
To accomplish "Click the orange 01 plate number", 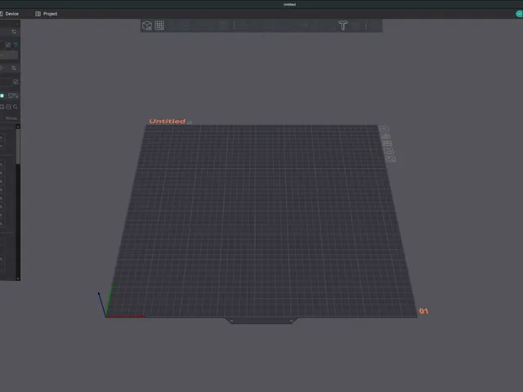I will pyautogui.click(x=423, y=311).
